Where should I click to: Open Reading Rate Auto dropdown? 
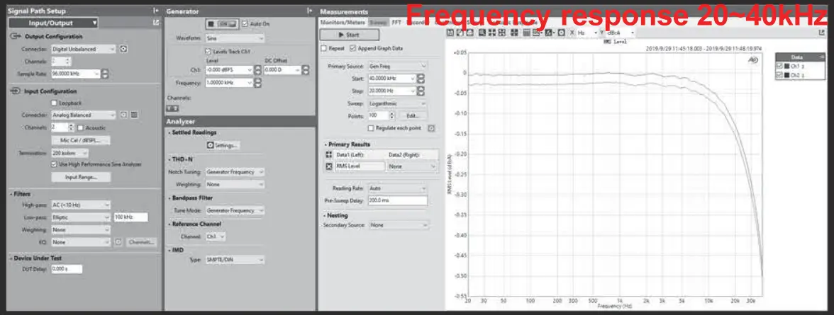pos(397,188)
